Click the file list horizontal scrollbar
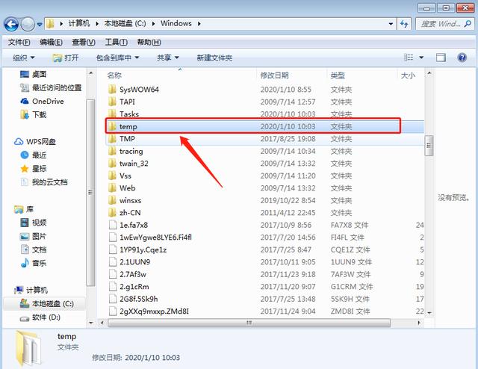 pyautogui.click(x=249, y=323)
